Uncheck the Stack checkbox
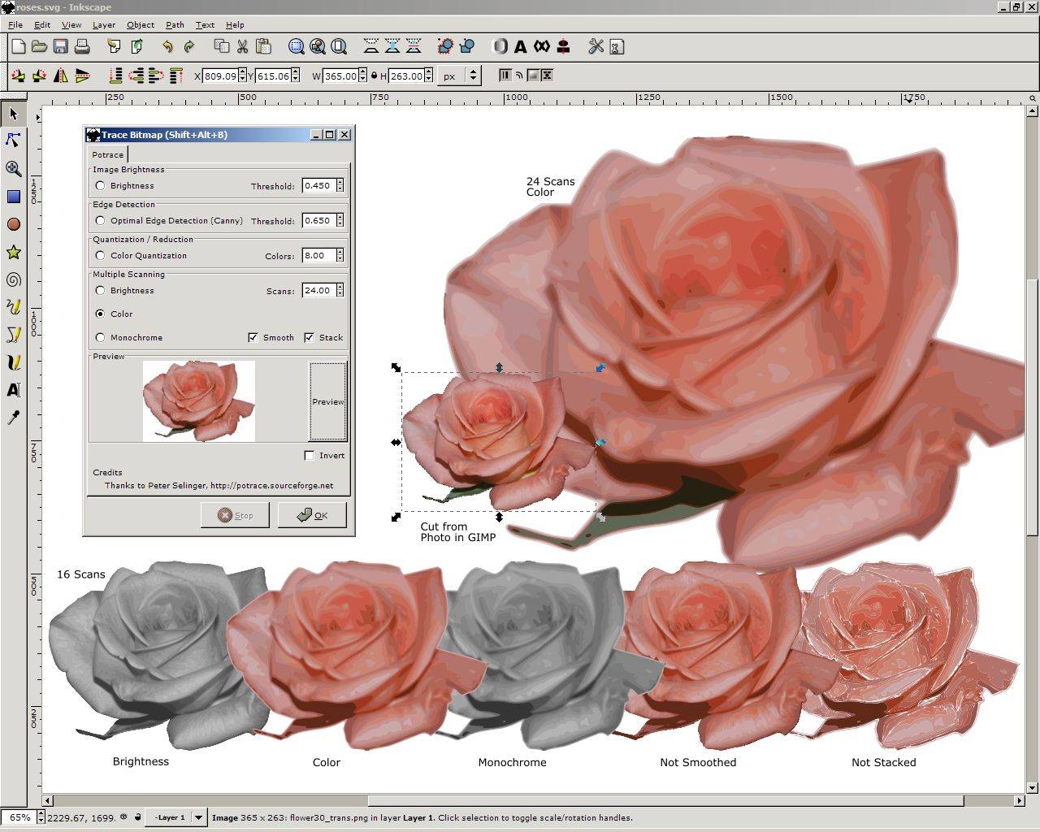 tap(309, 337)
